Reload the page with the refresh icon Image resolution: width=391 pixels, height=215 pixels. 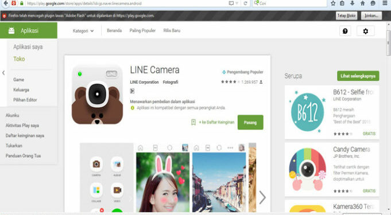pos(245,3)
